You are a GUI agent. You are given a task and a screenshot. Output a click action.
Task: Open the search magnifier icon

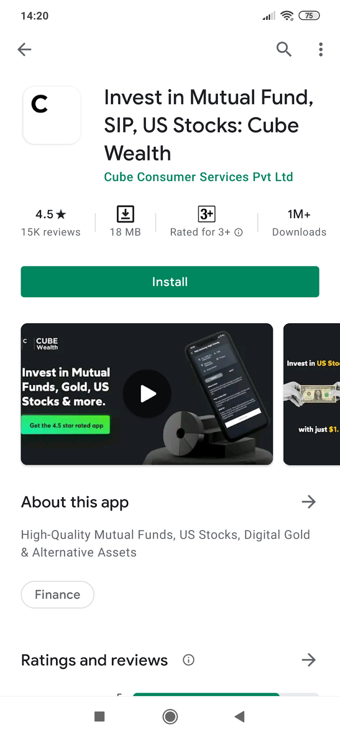coord(284,49)
